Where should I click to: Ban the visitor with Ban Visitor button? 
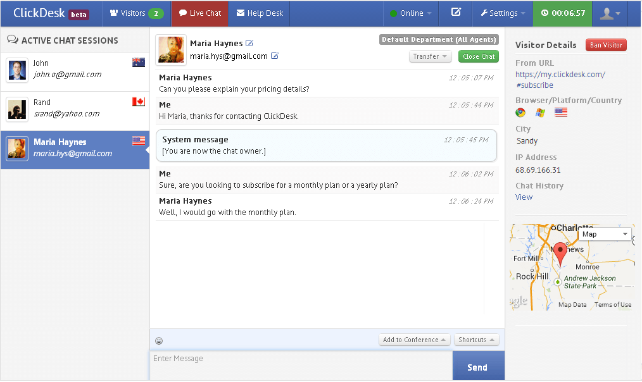pyautogui.click(x=606, y=45)
